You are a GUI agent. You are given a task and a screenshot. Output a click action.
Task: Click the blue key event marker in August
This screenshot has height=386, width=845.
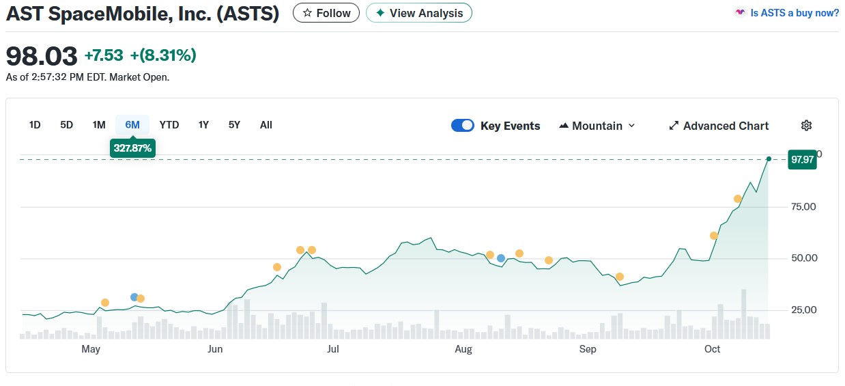pos(501,258)
